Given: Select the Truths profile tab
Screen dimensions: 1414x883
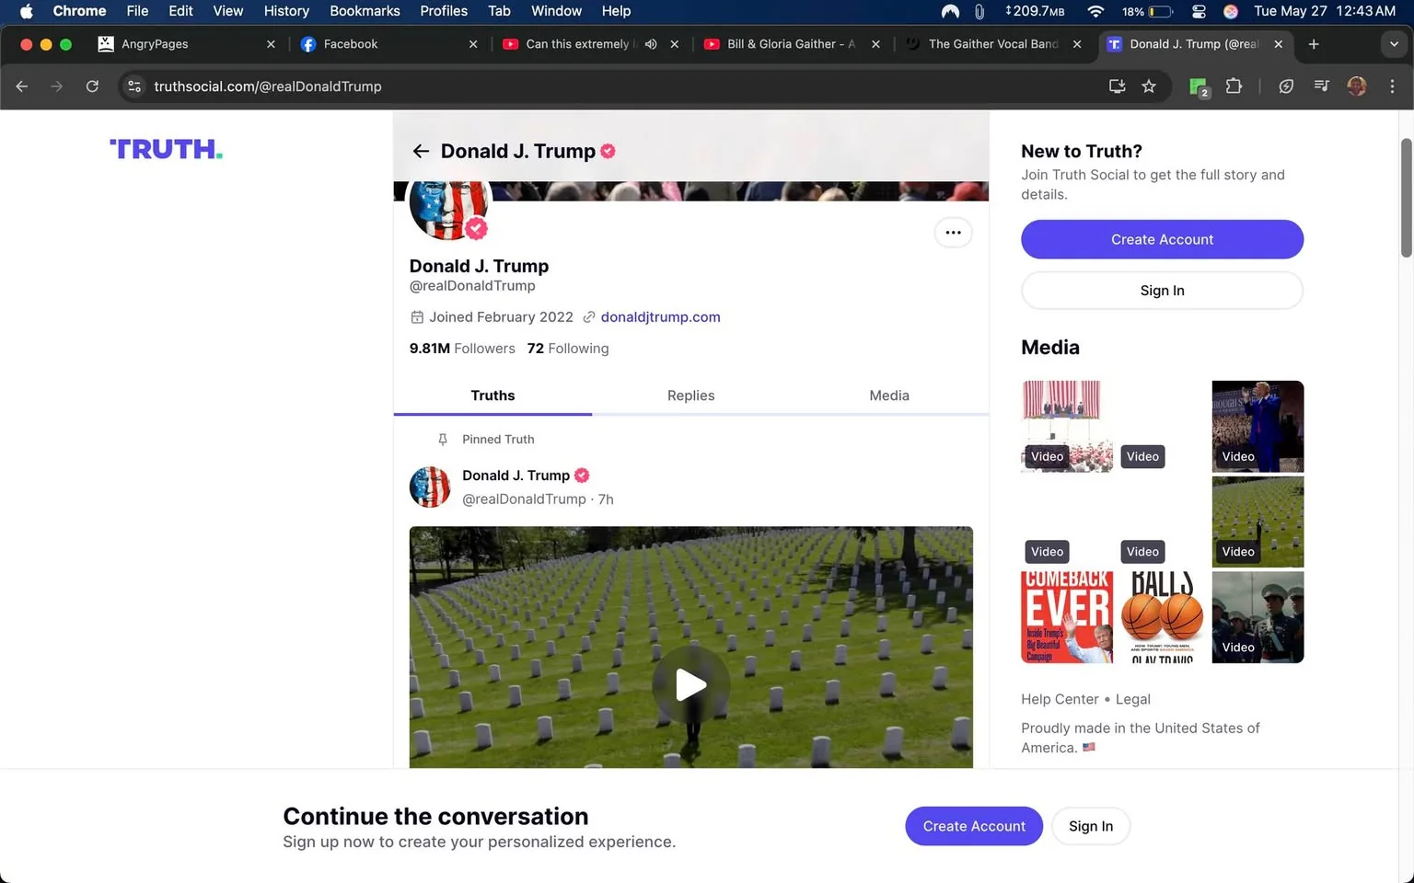Looking at the screenshot, I should point(493,396).
